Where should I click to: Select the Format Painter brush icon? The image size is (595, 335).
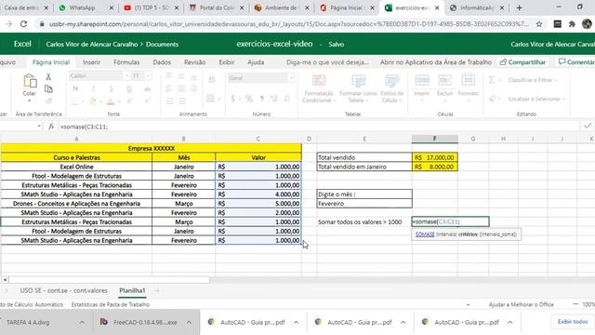[48, 101]
